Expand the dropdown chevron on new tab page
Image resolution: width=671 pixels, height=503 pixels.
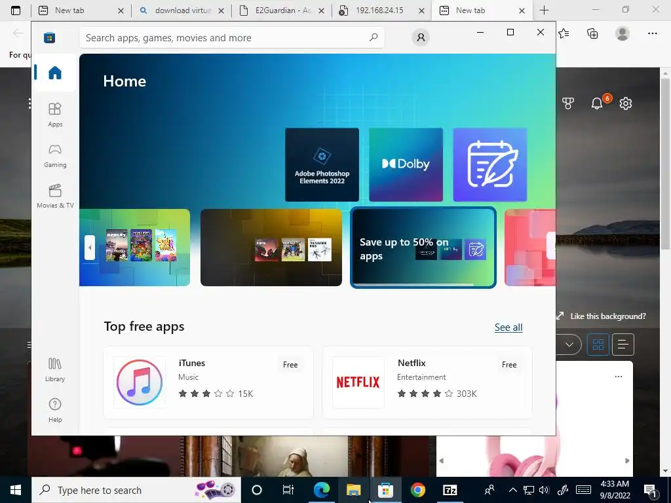coord(569,345)
